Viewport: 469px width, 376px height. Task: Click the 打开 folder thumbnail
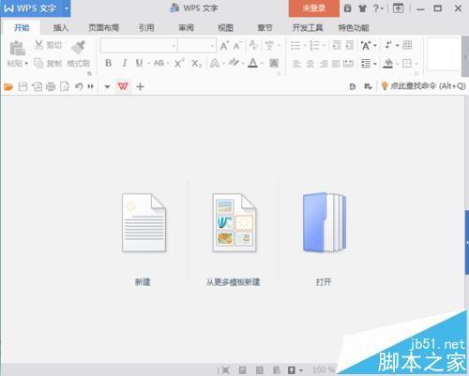coord(325,222)
